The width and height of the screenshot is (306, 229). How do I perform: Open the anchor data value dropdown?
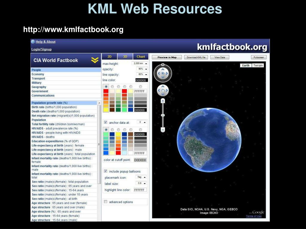click(x=142, y=122)
